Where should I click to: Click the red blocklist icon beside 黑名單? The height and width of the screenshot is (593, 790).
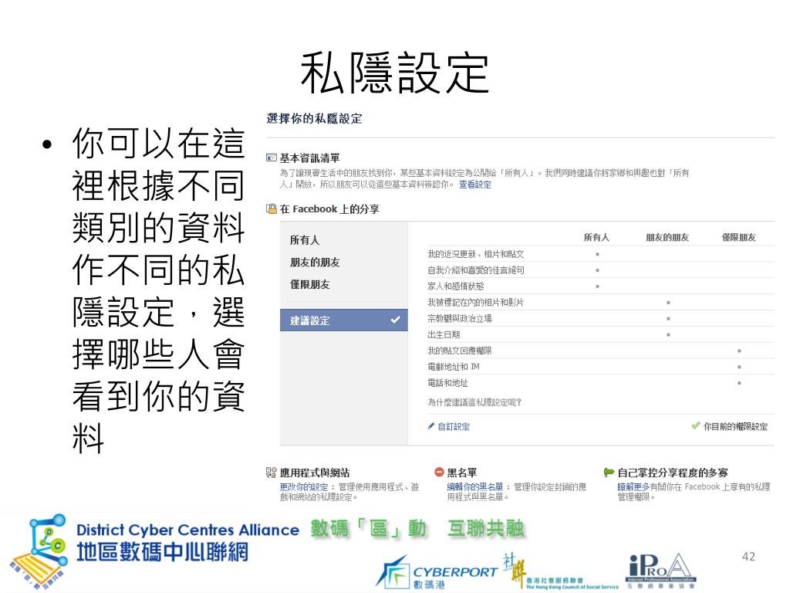[x=439, y=473]
